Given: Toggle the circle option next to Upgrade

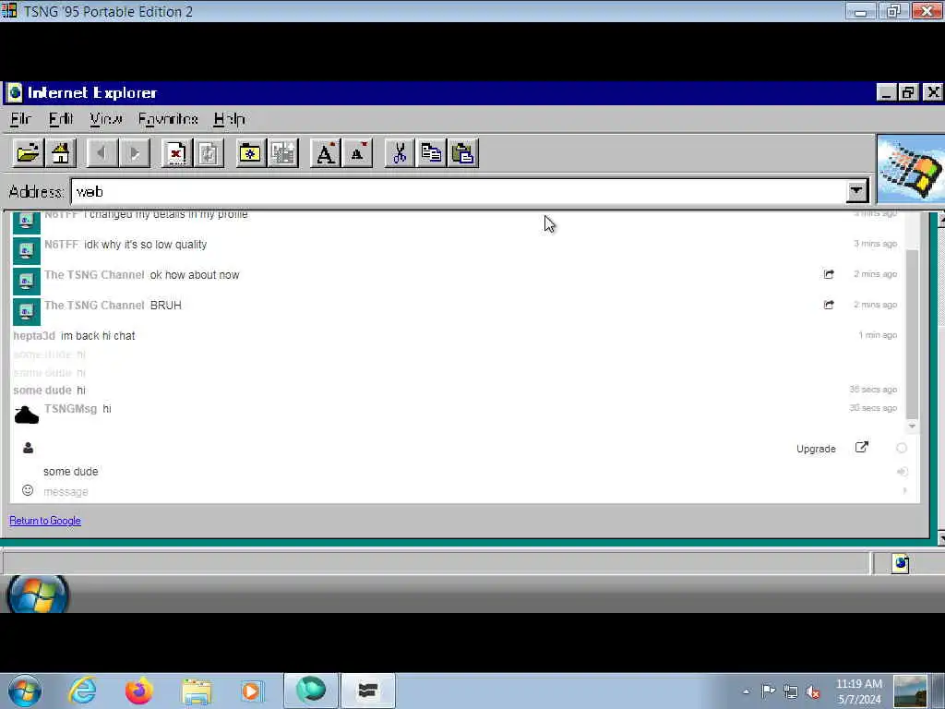Looking at the screenshot, I should point(902,448).
